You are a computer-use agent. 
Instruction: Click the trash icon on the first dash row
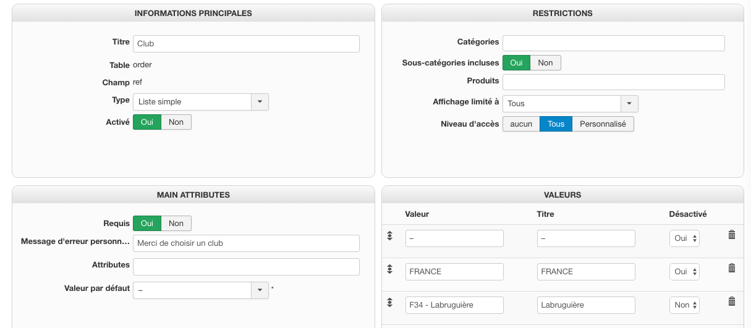click(x=732, y=235)
